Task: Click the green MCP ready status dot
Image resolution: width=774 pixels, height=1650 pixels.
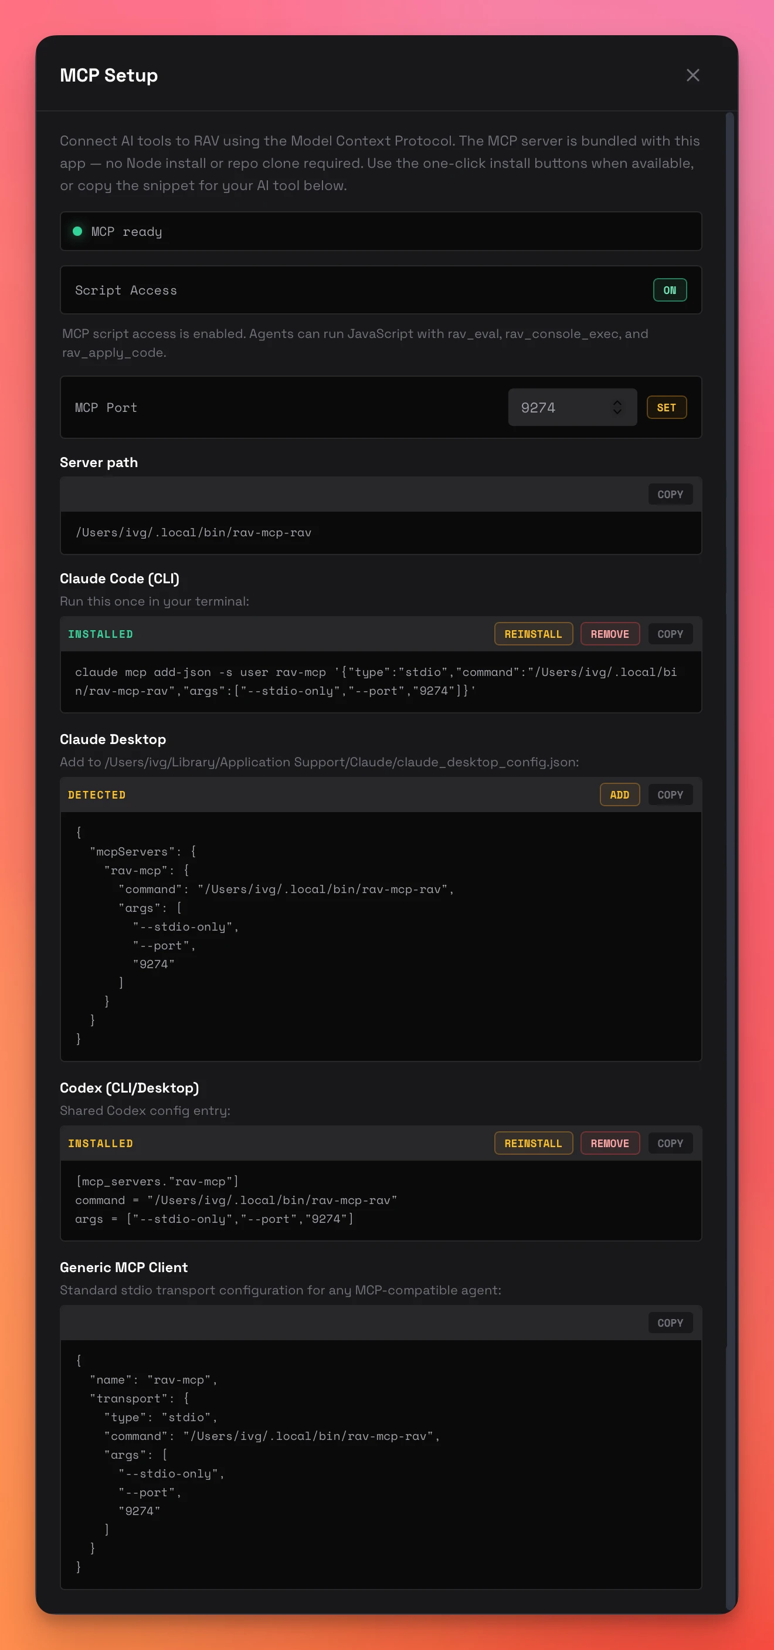Action: click(x=77, y=231)
